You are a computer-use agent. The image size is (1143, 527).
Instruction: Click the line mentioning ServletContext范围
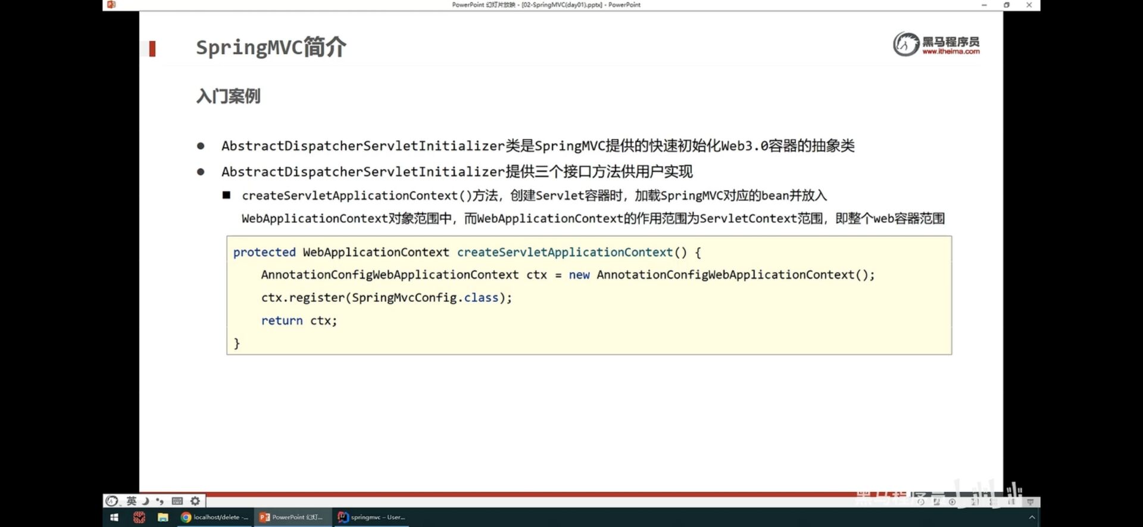pos(593,219)
